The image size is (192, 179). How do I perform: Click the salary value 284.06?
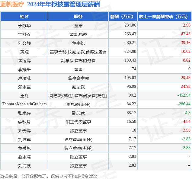click(x=130, y=25)
